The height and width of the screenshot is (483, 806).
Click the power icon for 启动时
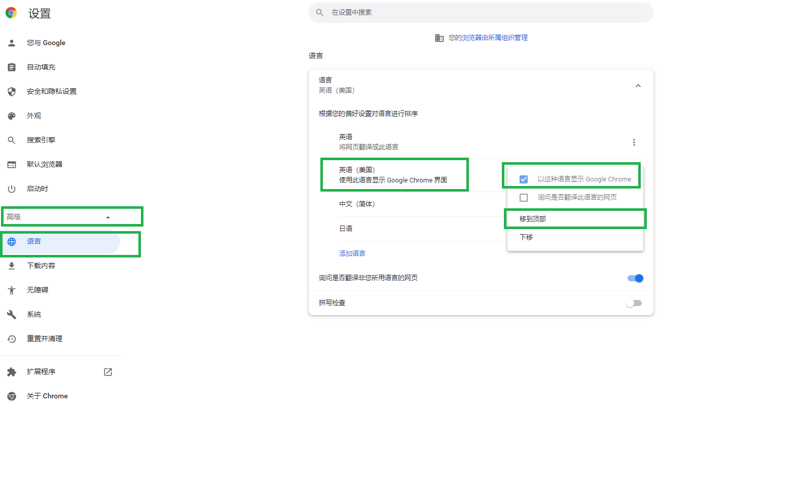(x=12, y=189)
